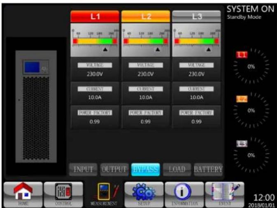Click the L3 voltage gauge bar
This screenshot has width=277, height=208.
(196, 41)
